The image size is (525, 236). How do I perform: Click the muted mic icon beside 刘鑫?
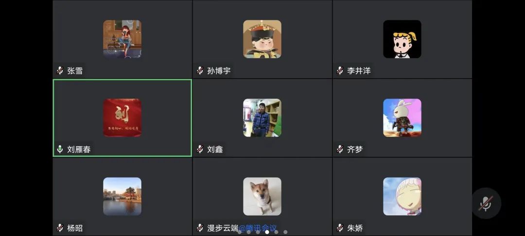click(x=200, y=149)
